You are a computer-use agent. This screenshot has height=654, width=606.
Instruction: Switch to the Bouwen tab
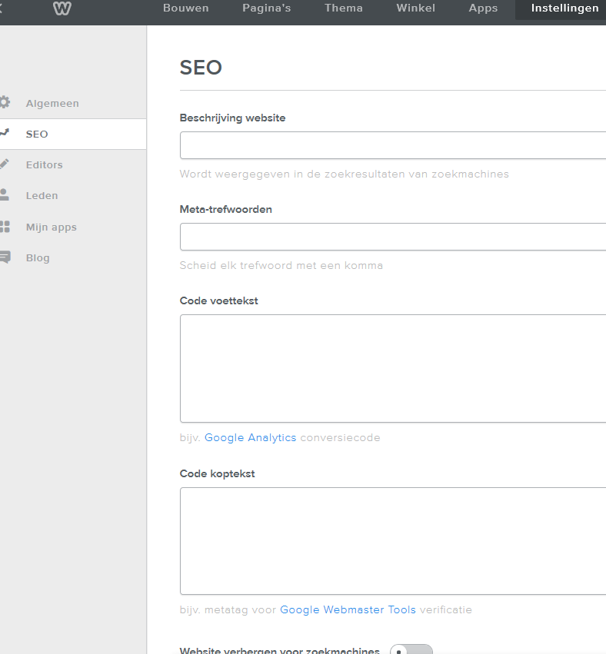185,8
